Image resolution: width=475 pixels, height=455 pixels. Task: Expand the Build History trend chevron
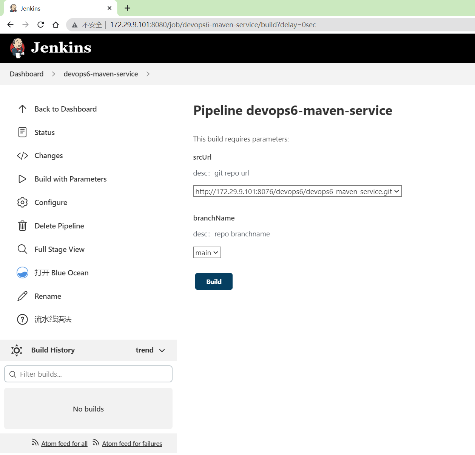(162, 351)
